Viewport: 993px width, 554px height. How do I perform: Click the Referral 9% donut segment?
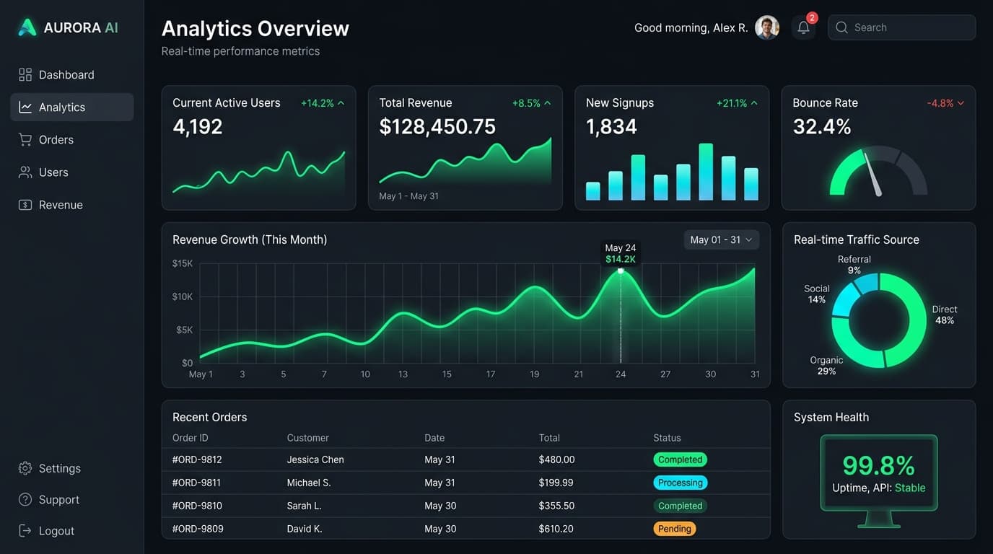click(x=866, y=282)
